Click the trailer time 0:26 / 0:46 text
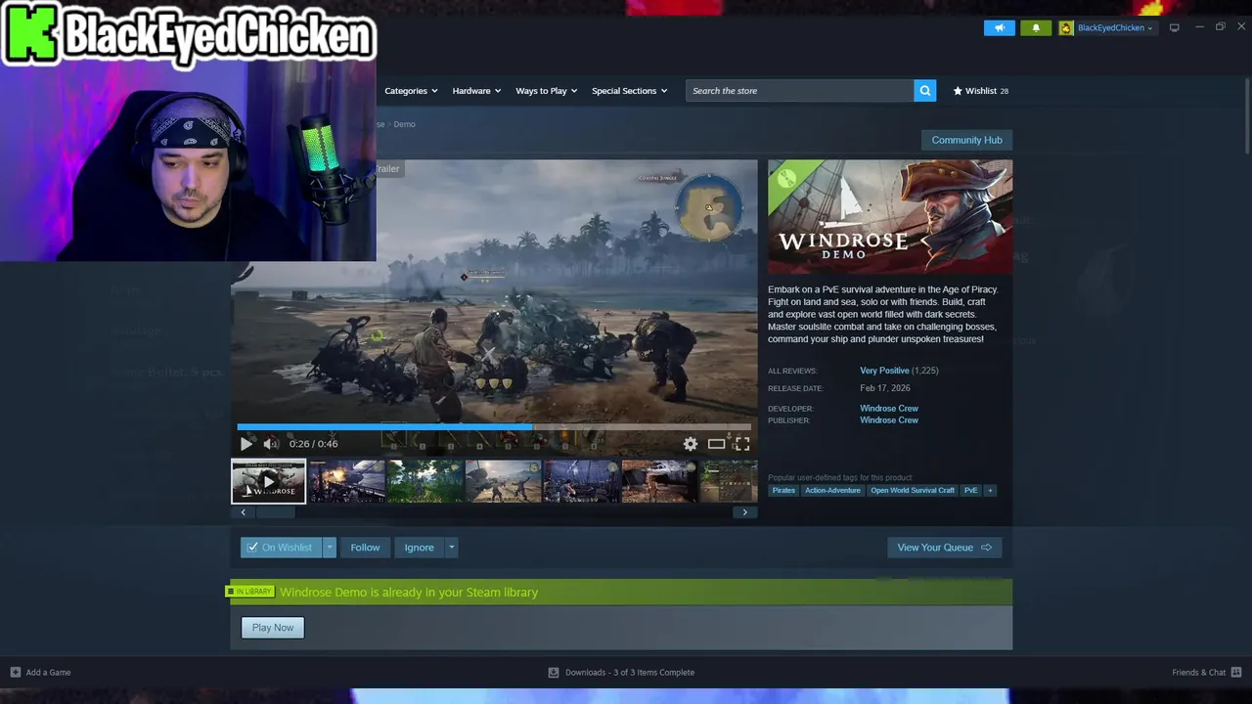 [313, 444]
